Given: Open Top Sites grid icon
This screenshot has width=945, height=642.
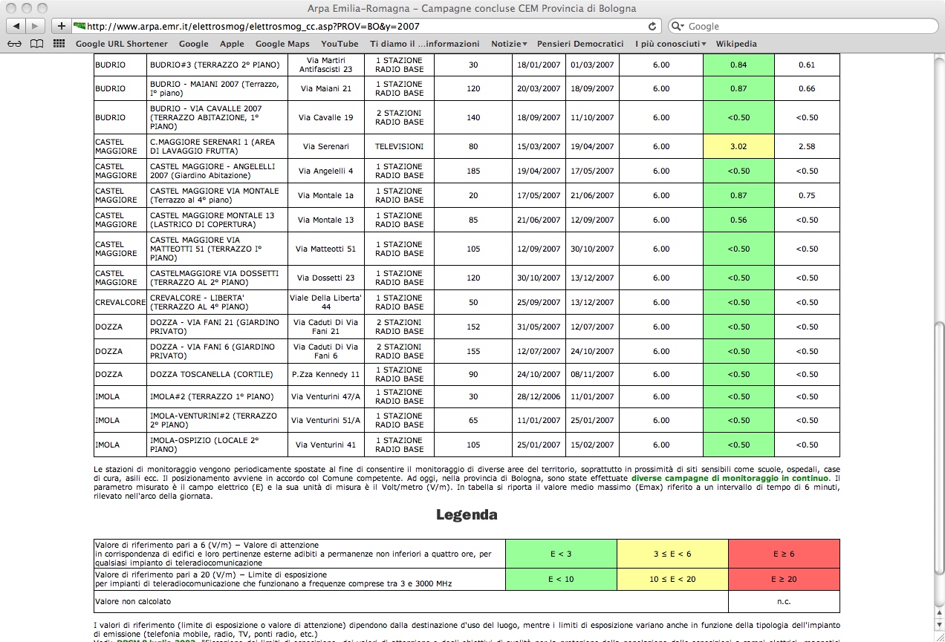Looking at the screenshot, I should pyautogui.click(x=59, y=44).
